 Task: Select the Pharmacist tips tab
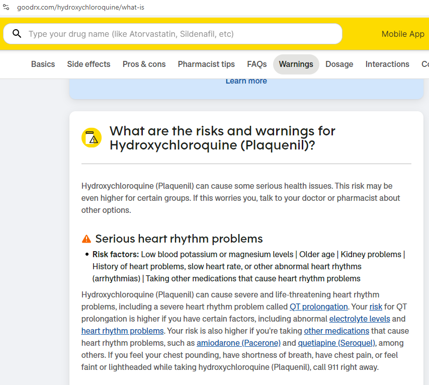(206, 64)
